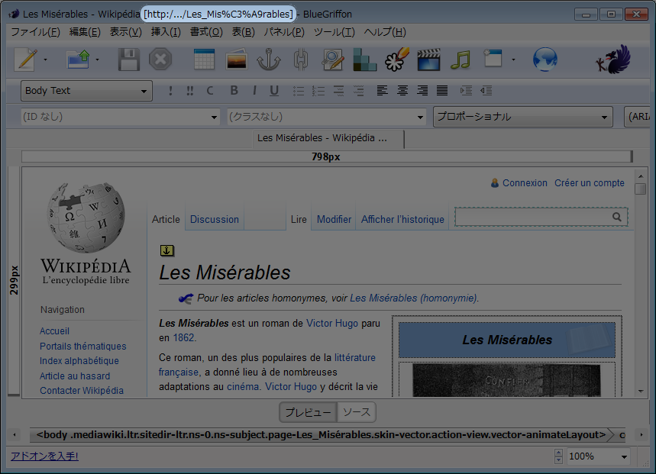Open the クラスなし class dropdown
Screen dimensions: 656x474
pyautogui.click(x=326, y=117)
